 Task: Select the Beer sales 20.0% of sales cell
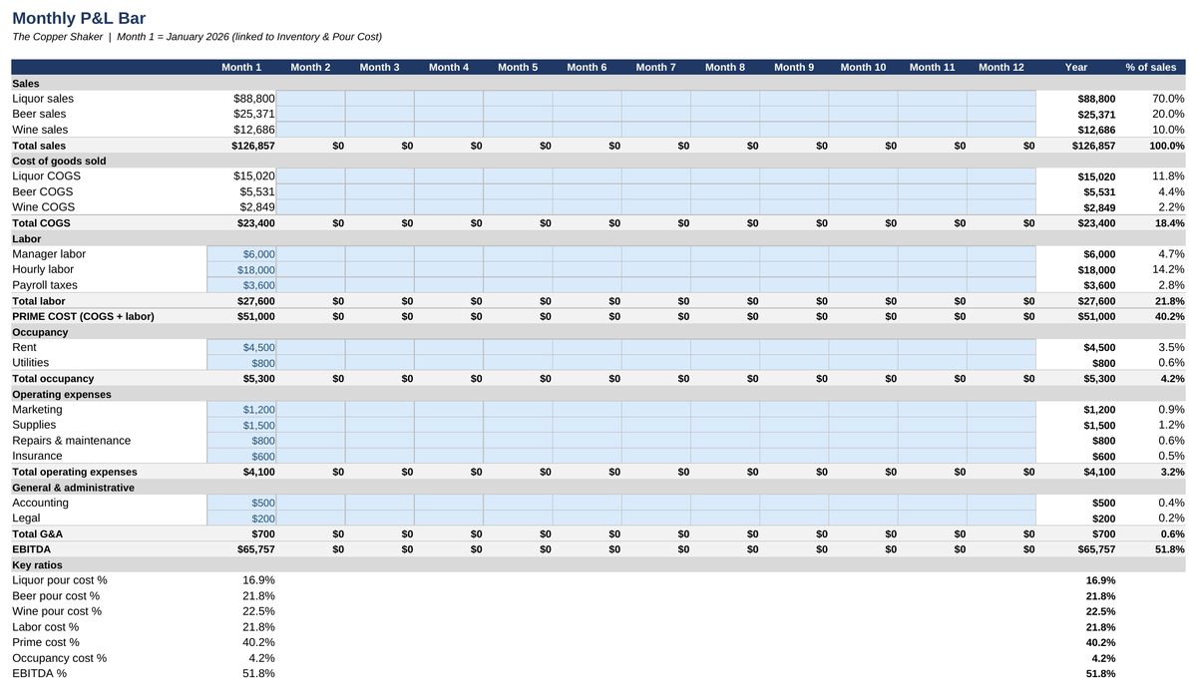point(1151,115)
